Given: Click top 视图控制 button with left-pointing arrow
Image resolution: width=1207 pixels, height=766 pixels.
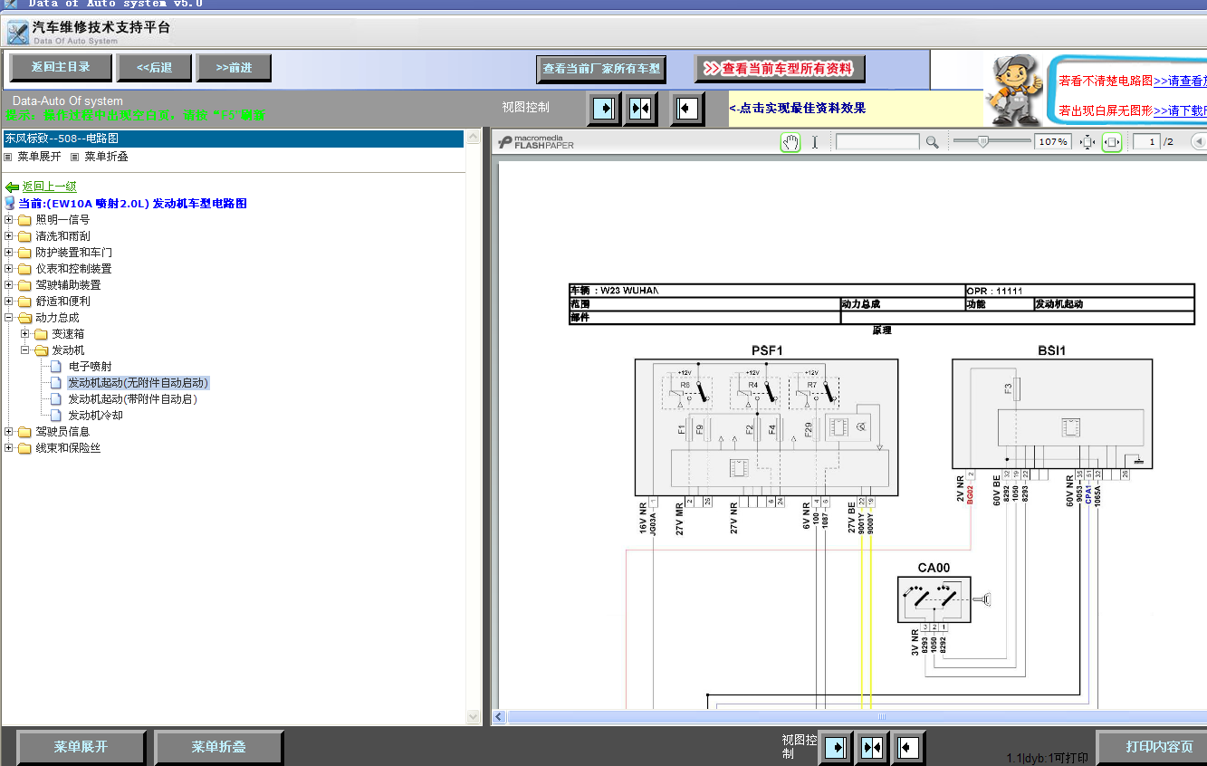Looking at the screenshot, I should click(687, 109).
